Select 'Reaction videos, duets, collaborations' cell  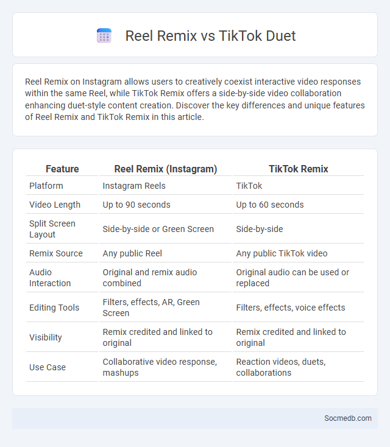281,367
